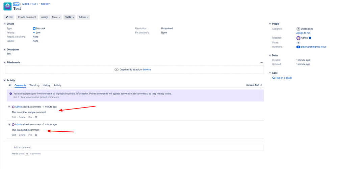Viewport: 337px width, 169px height.
Task: Click the Admin reporter avatar
Action: [298, 38]
